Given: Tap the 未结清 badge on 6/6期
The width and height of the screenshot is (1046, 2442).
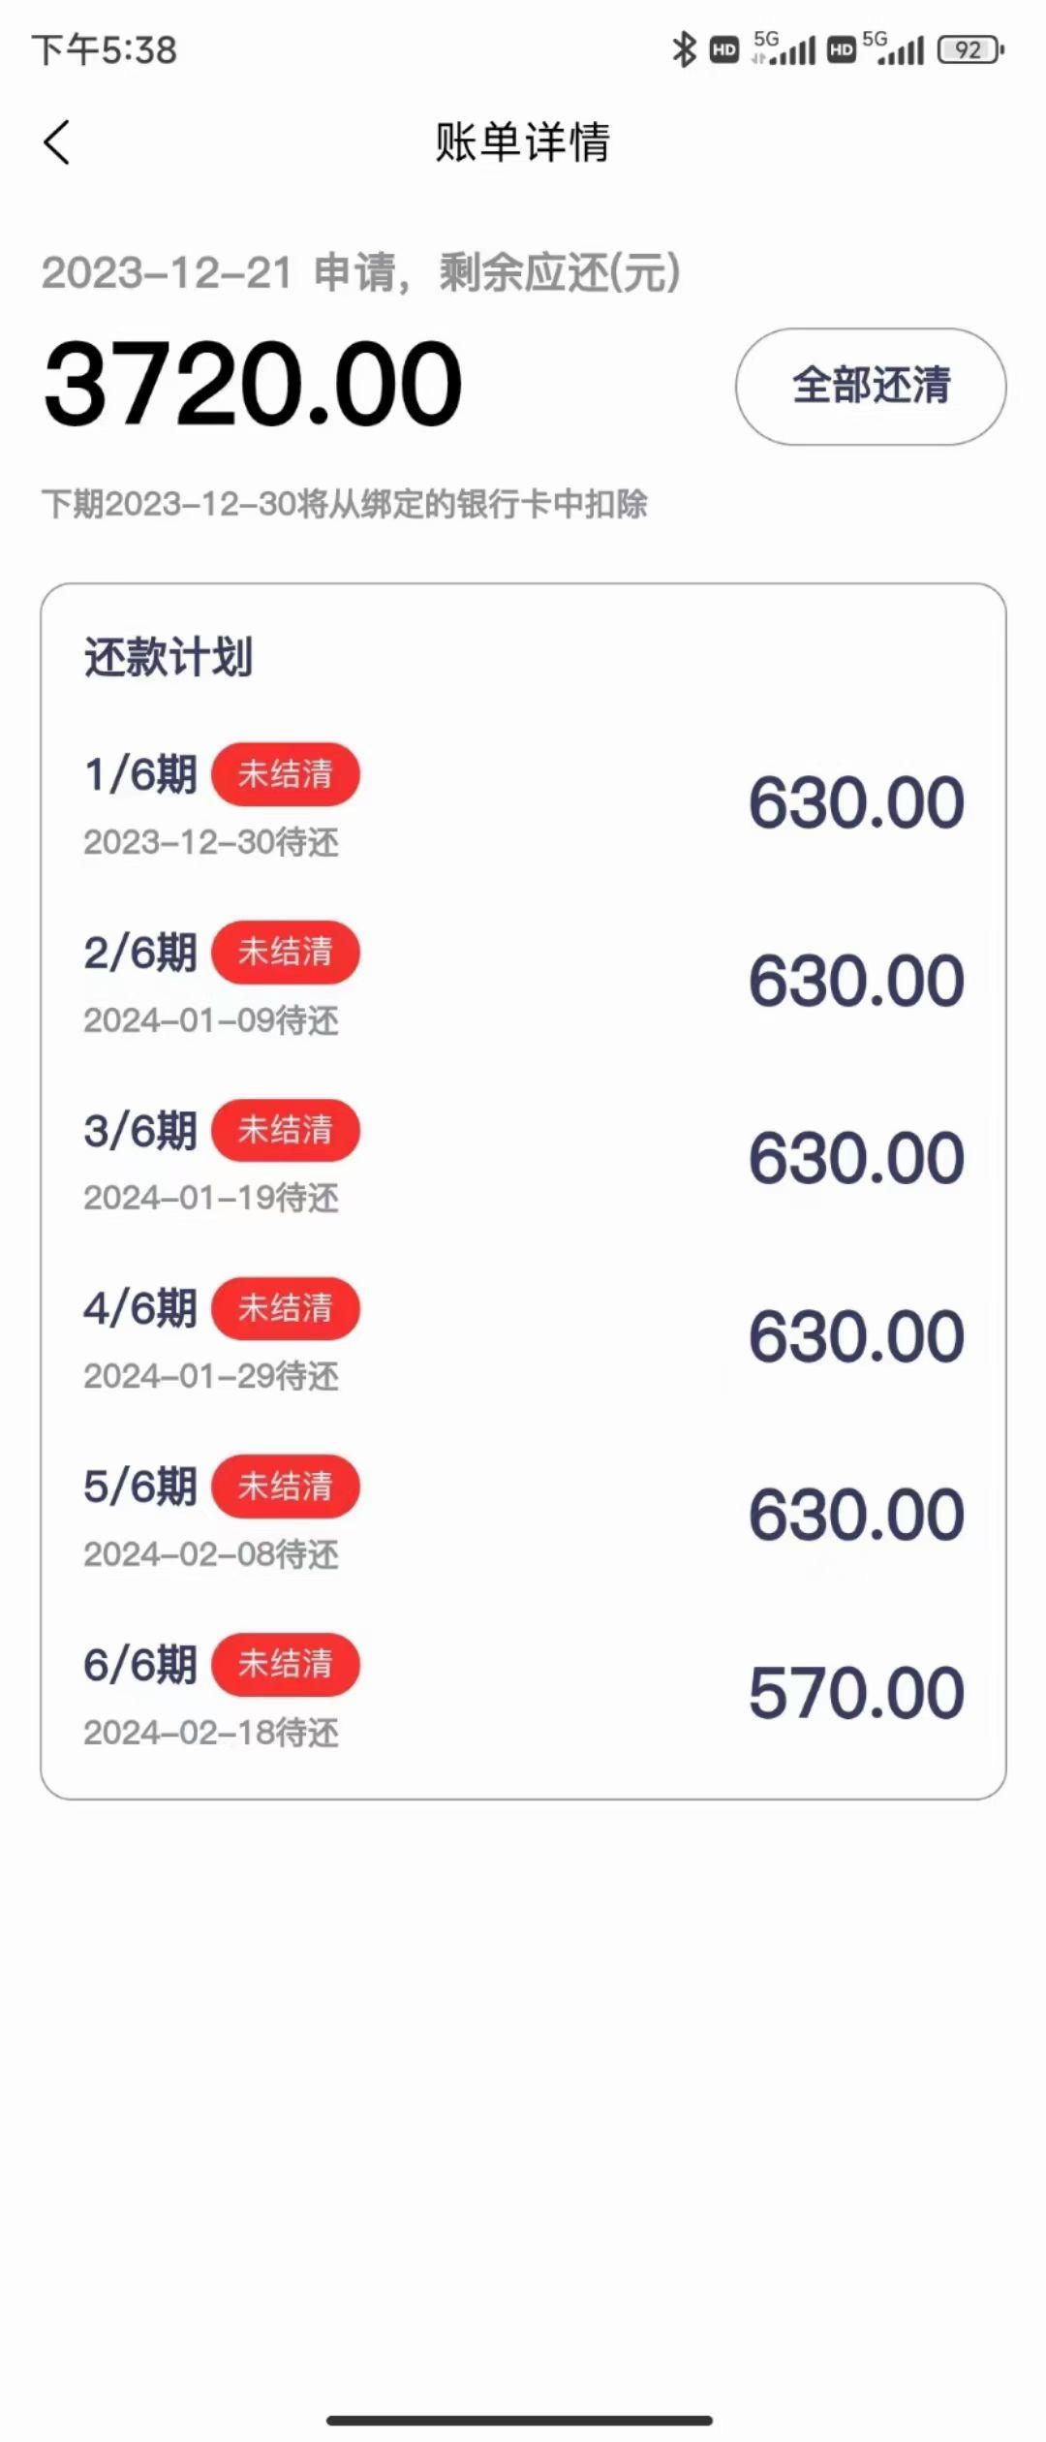Looking at the screenshot, I should [286, 1664].
